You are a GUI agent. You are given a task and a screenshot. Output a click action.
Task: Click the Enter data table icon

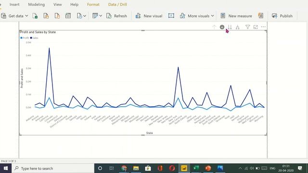coord(68,16)
